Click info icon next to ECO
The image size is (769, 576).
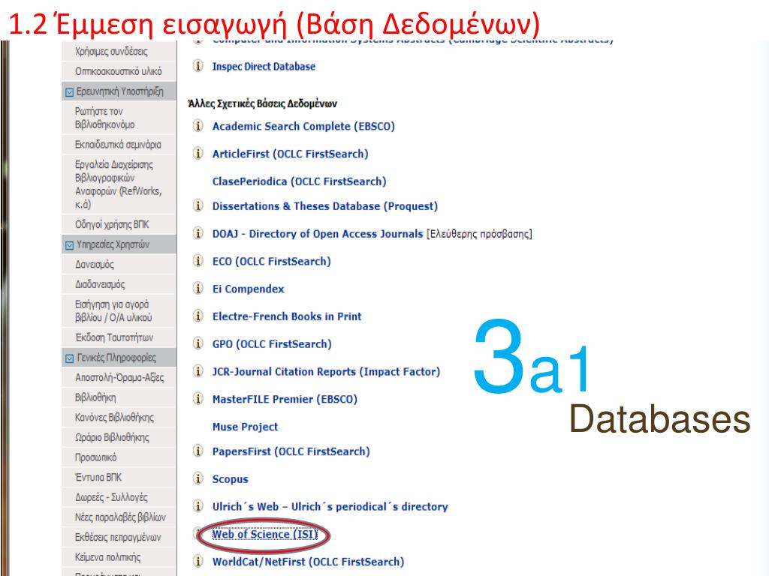(x=198, y=260)
